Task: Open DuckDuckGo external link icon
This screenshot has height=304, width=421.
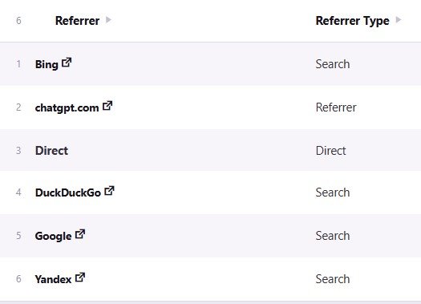Action: tap(109, 191)
